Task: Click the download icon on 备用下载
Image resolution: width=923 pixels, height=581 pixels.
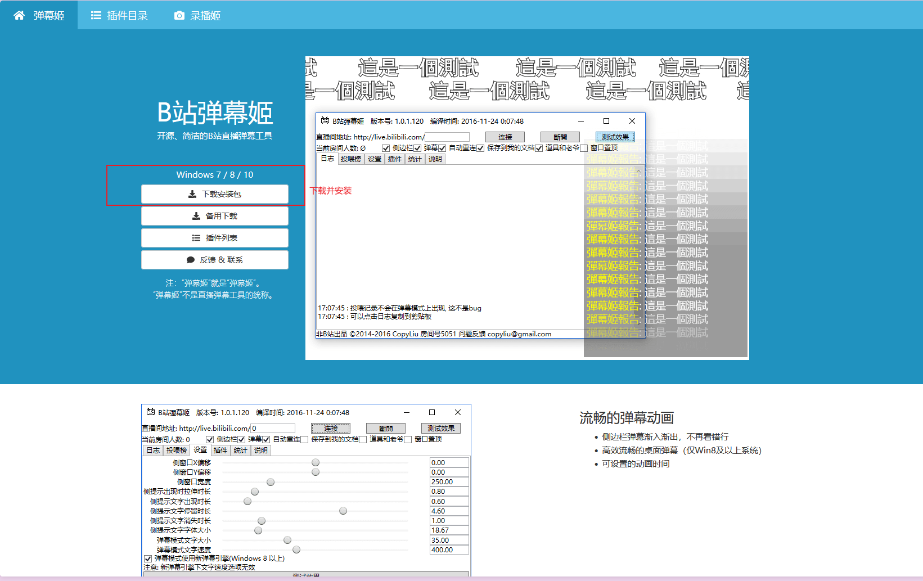Action: pyautogui.click(x=196, y=216)
